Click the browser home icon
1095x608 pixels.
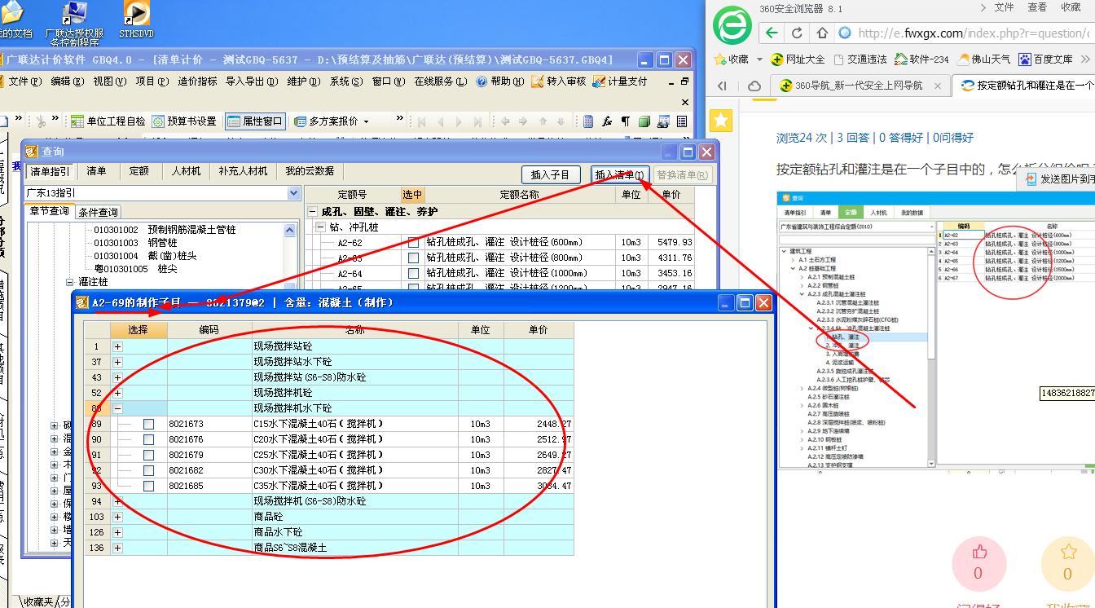tap(823, 33)
